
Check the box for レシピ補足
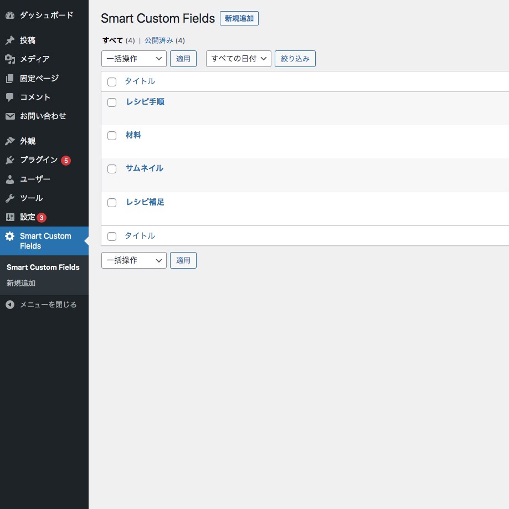(x=112, y=203)
